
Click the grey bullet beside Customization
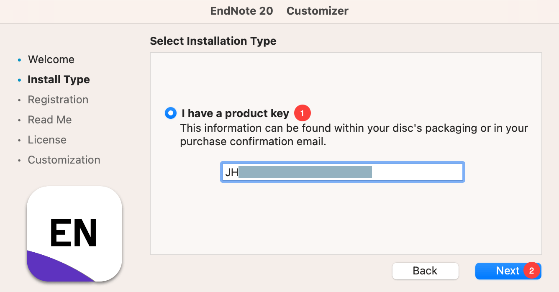pos(19,160)
